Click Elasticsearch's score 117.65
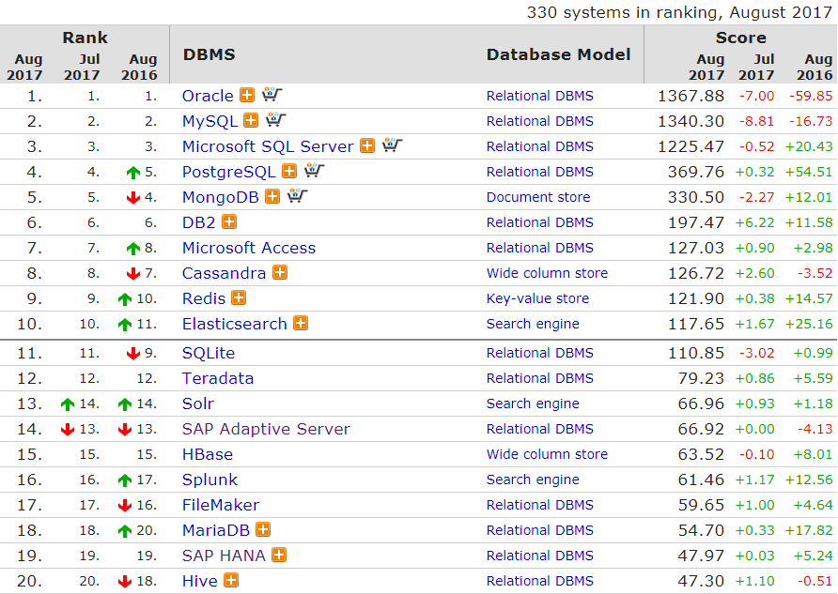Viewport: 838px width, 594px height. tap(696, 324)
